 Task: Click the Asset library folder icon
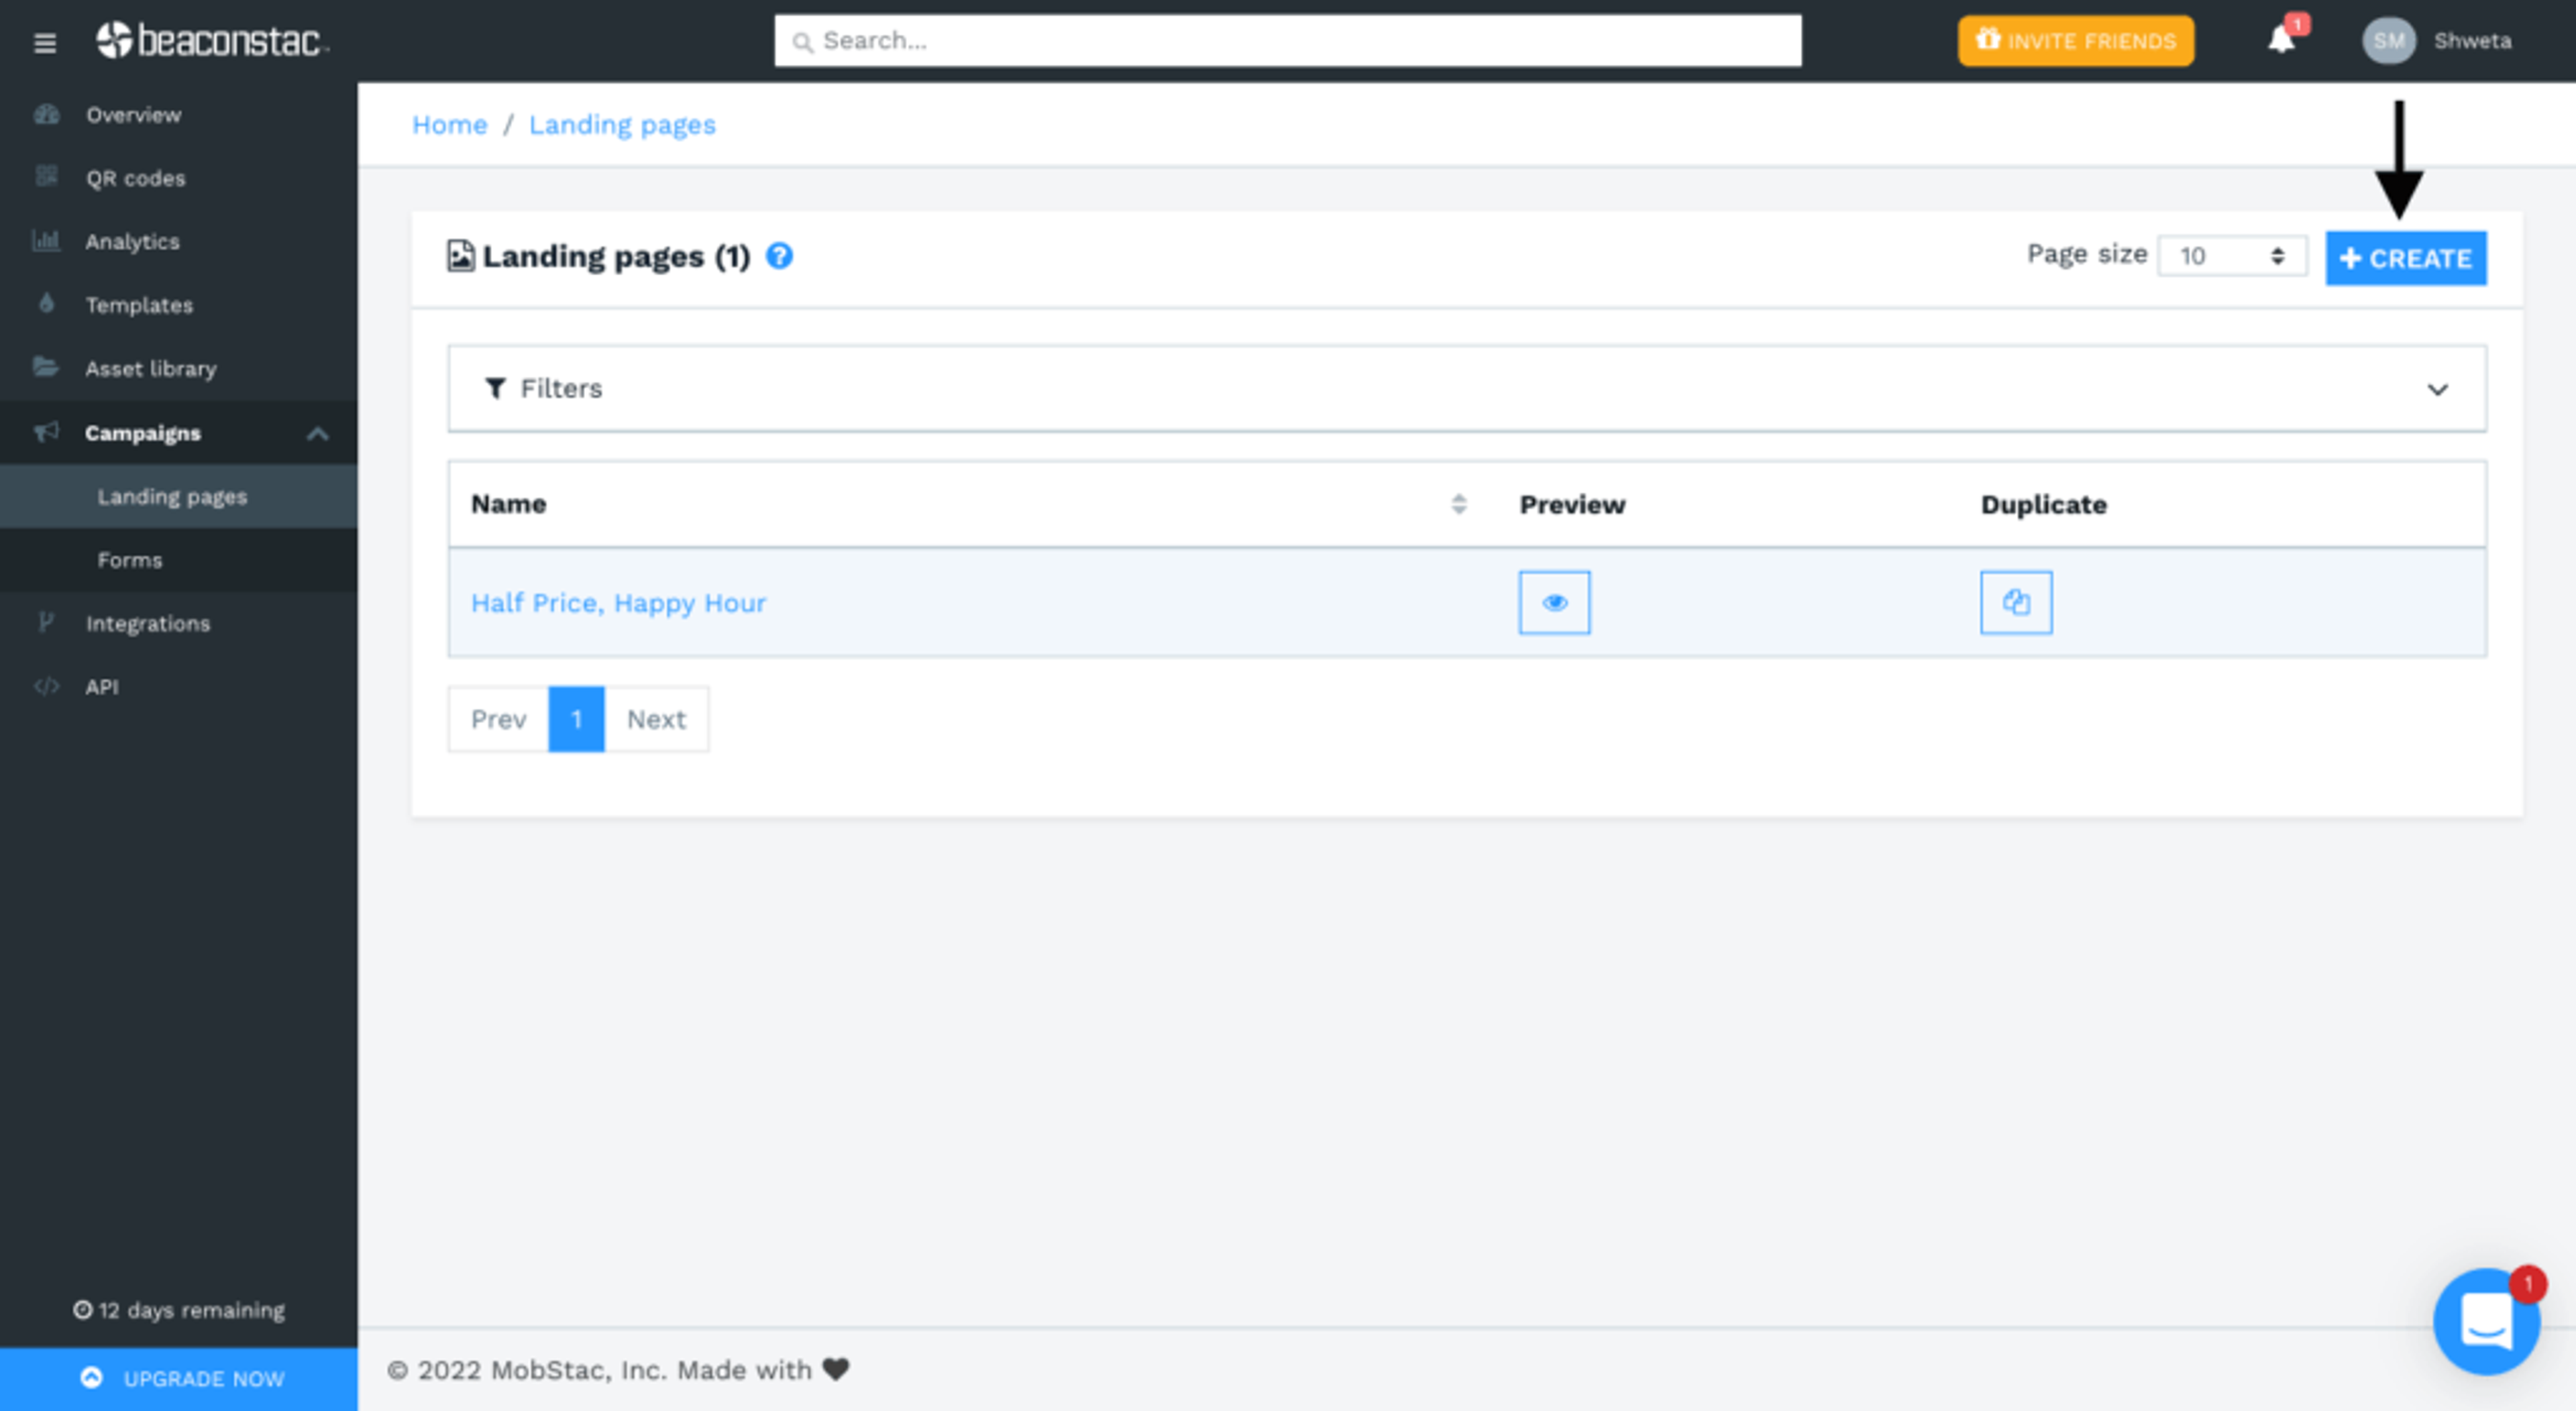click(46, 367)
